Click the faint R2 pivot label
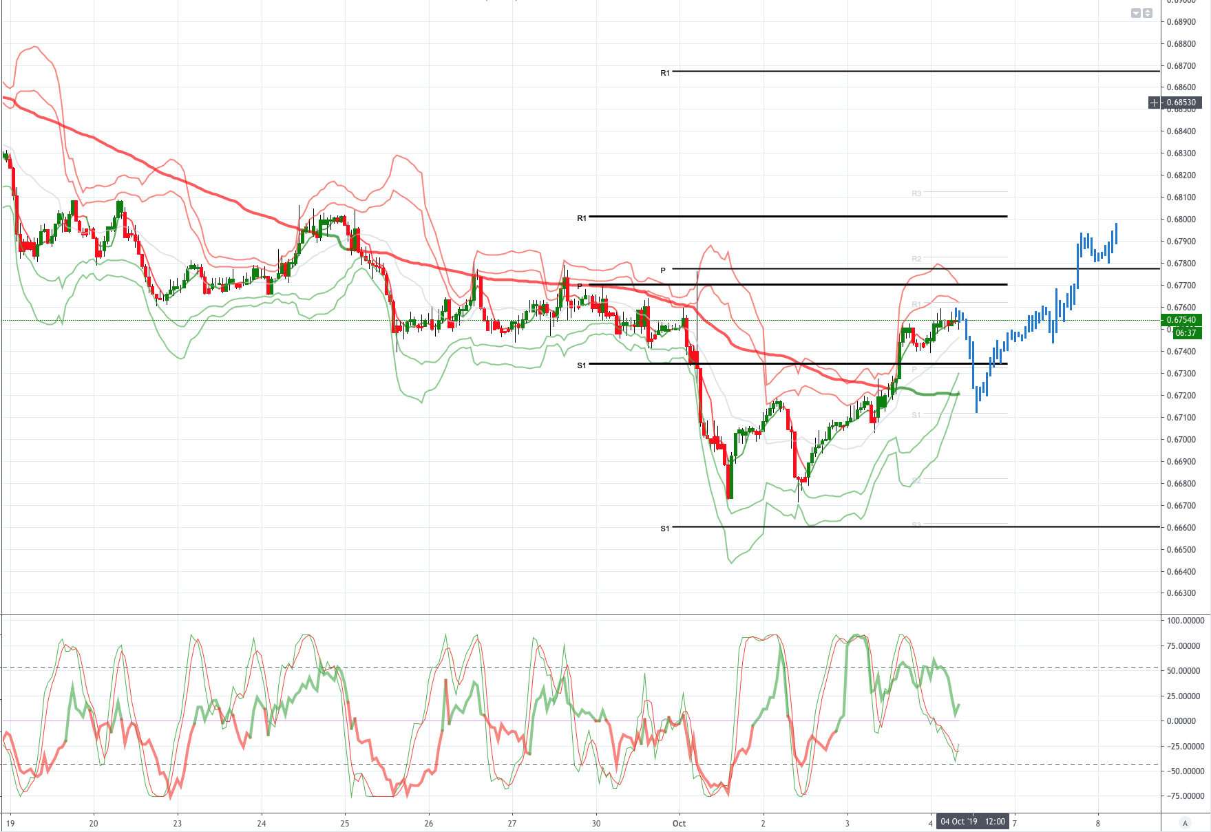 click(x=916, y=259)
